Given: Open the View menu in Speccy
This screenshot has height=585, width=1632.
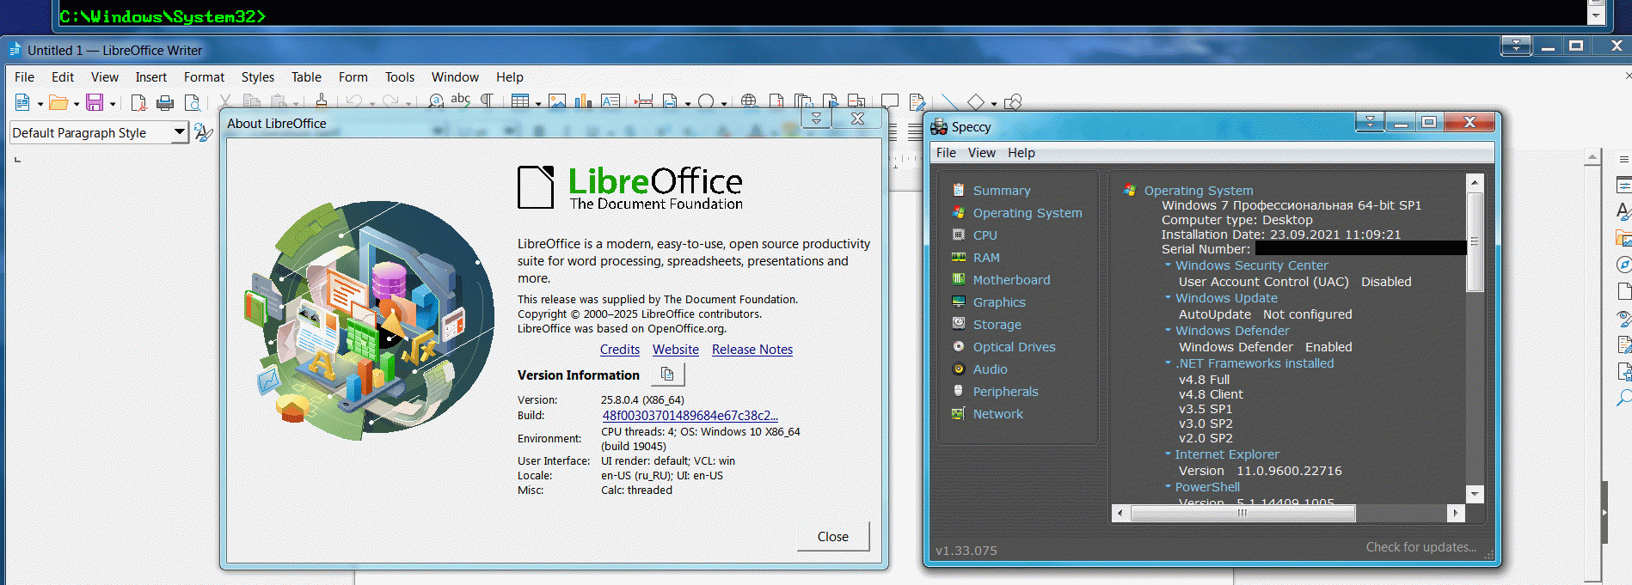Looking at the screenshot, I should (x=982, y=153).
